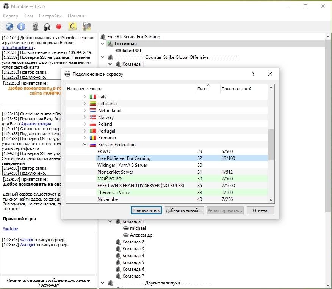Select the Poland flag icon
Viewport: 332px width, 289px height.
coord(93,124)
